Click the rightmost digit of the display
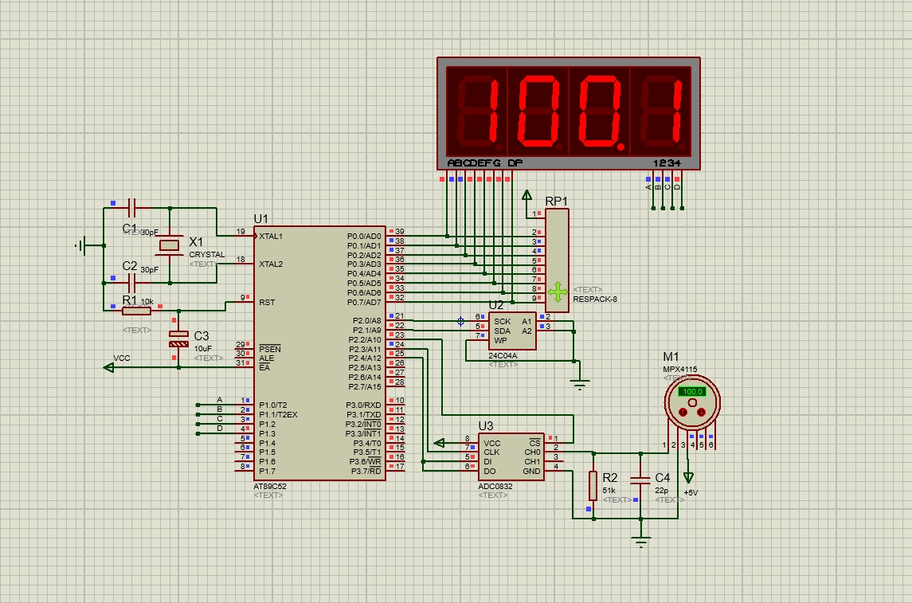 pyautogui.click(x=661, y=112)
